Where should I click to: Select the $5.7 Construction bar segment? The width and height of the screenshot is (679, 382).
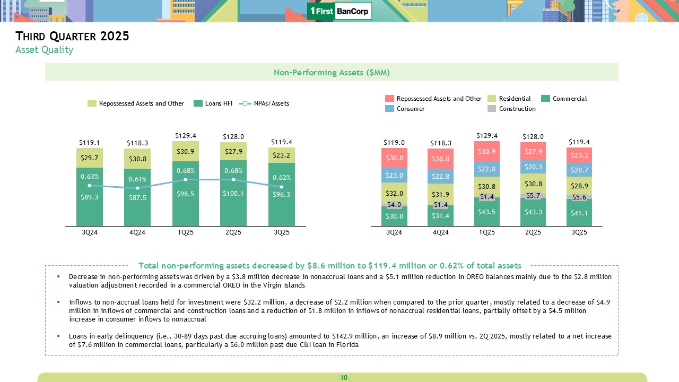point(533,196)
